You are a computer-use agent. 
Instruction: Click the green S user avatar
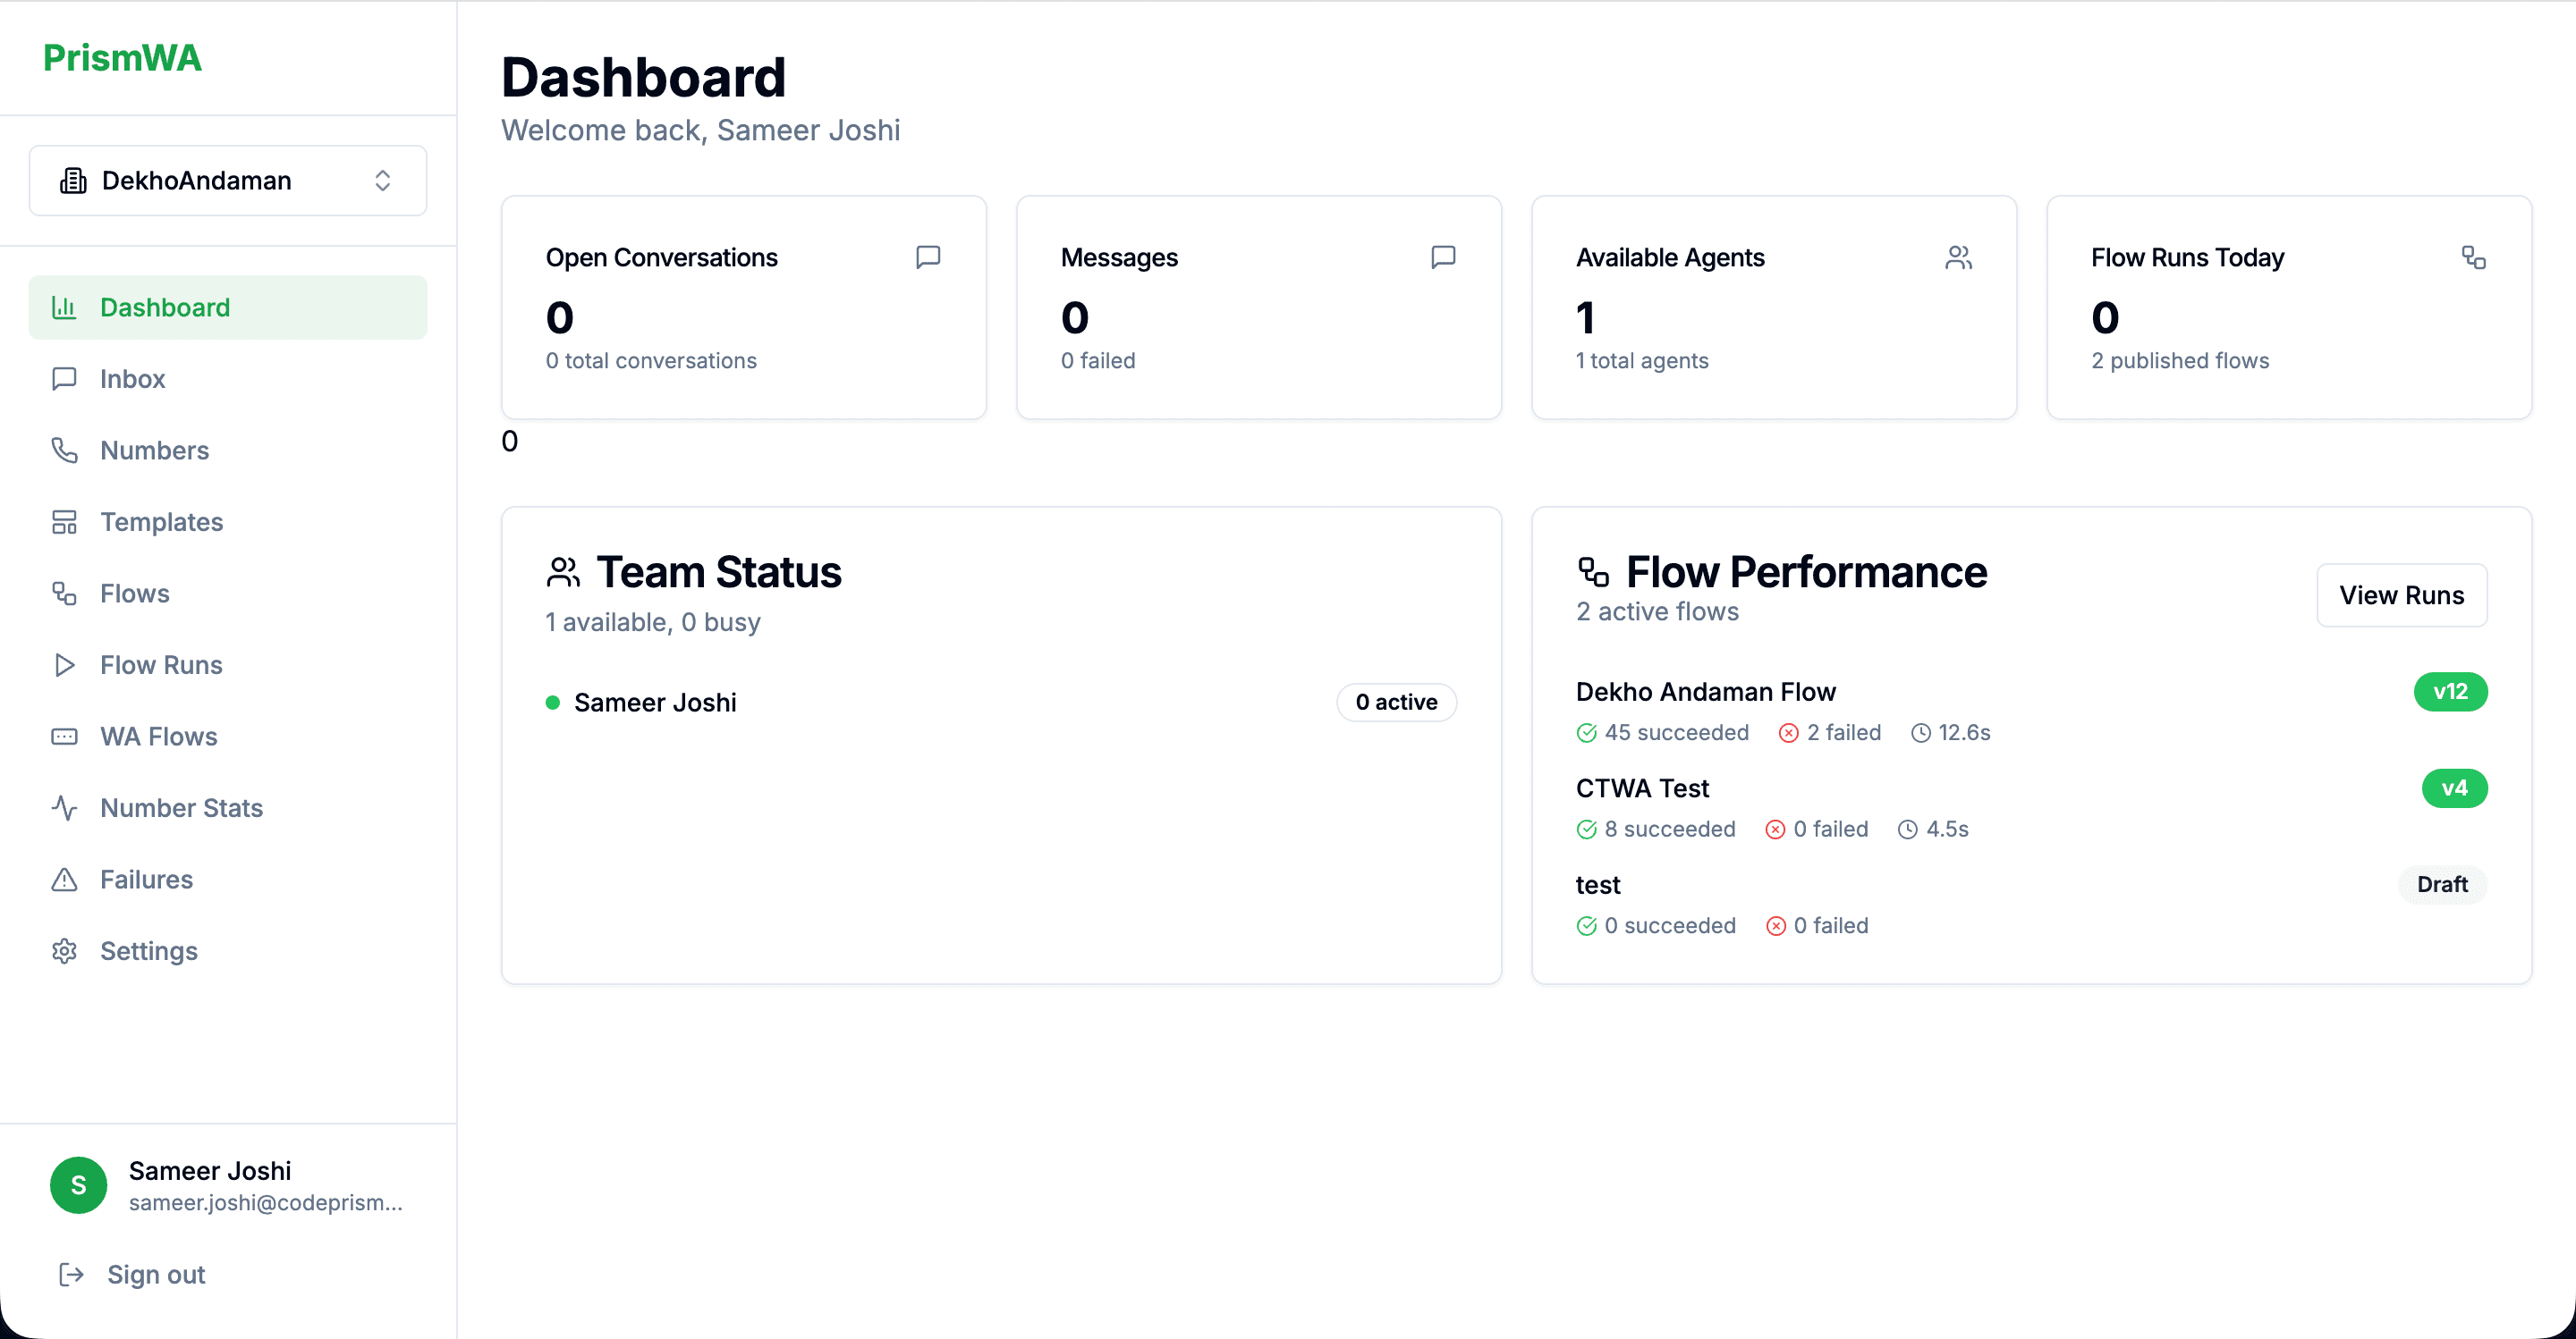coord(78,1185)
